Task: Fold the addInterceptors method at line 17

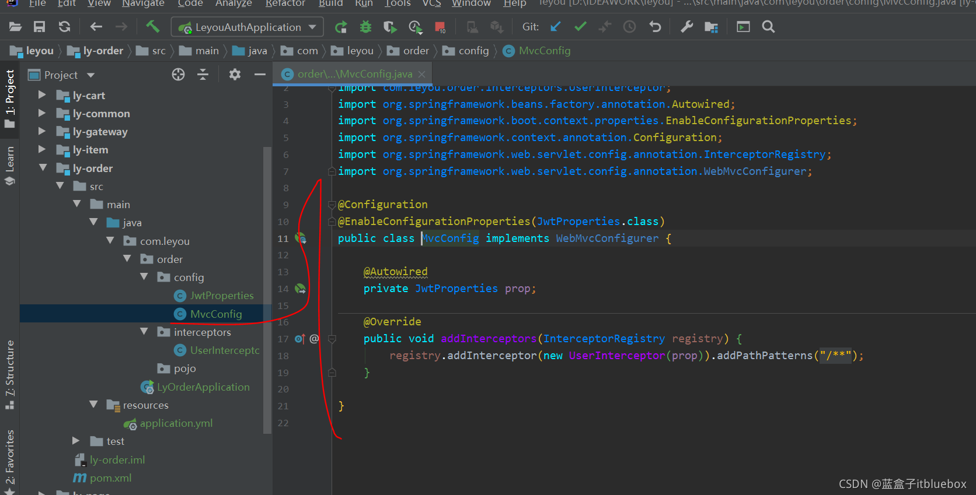Action: point(332,339)
